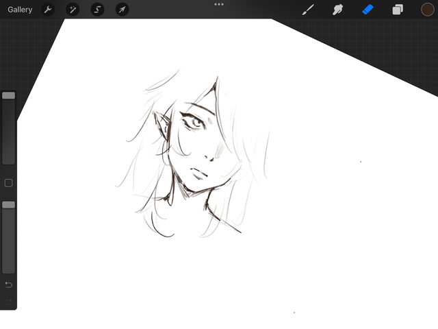Select the Eraser tool

[368, 10]
